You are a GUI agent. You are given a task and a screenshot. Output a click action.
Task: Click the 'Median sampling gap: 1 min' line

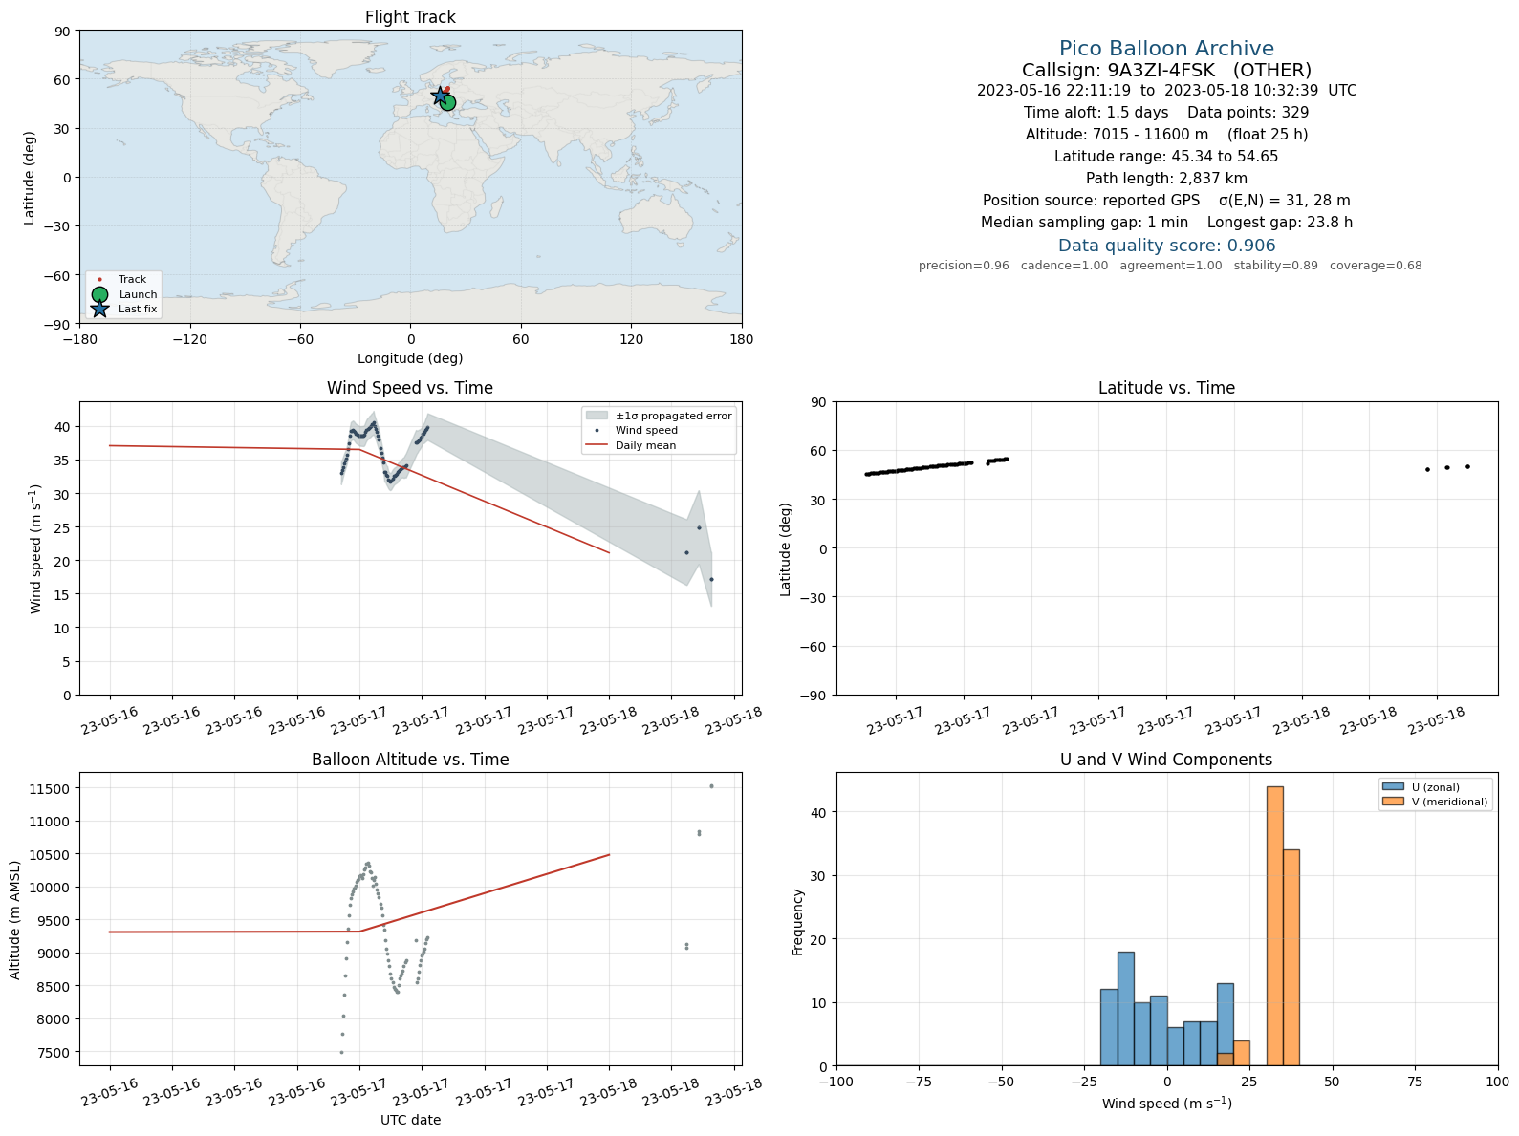(1166, 223)
